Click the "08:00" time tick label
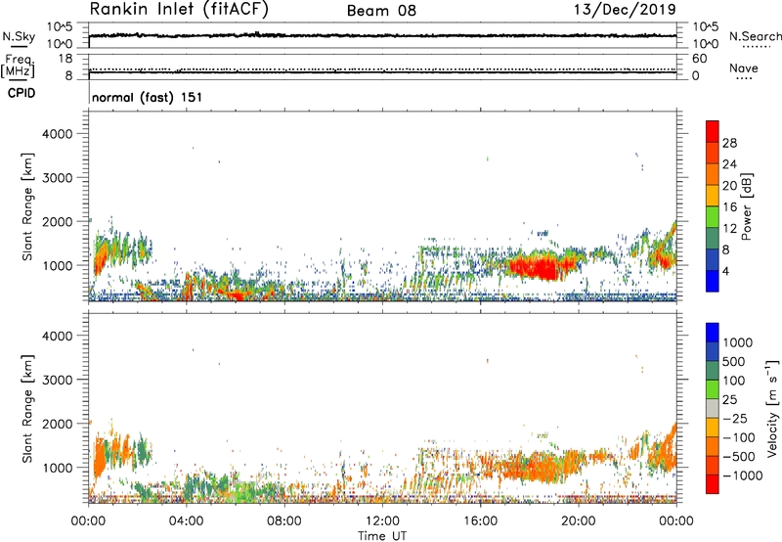The width and height of the screenshot is (782, 542). (x=283, y=521)
